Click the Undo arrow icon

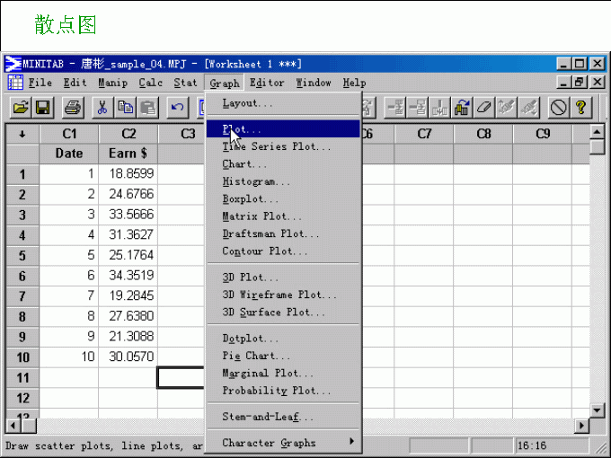178,108
